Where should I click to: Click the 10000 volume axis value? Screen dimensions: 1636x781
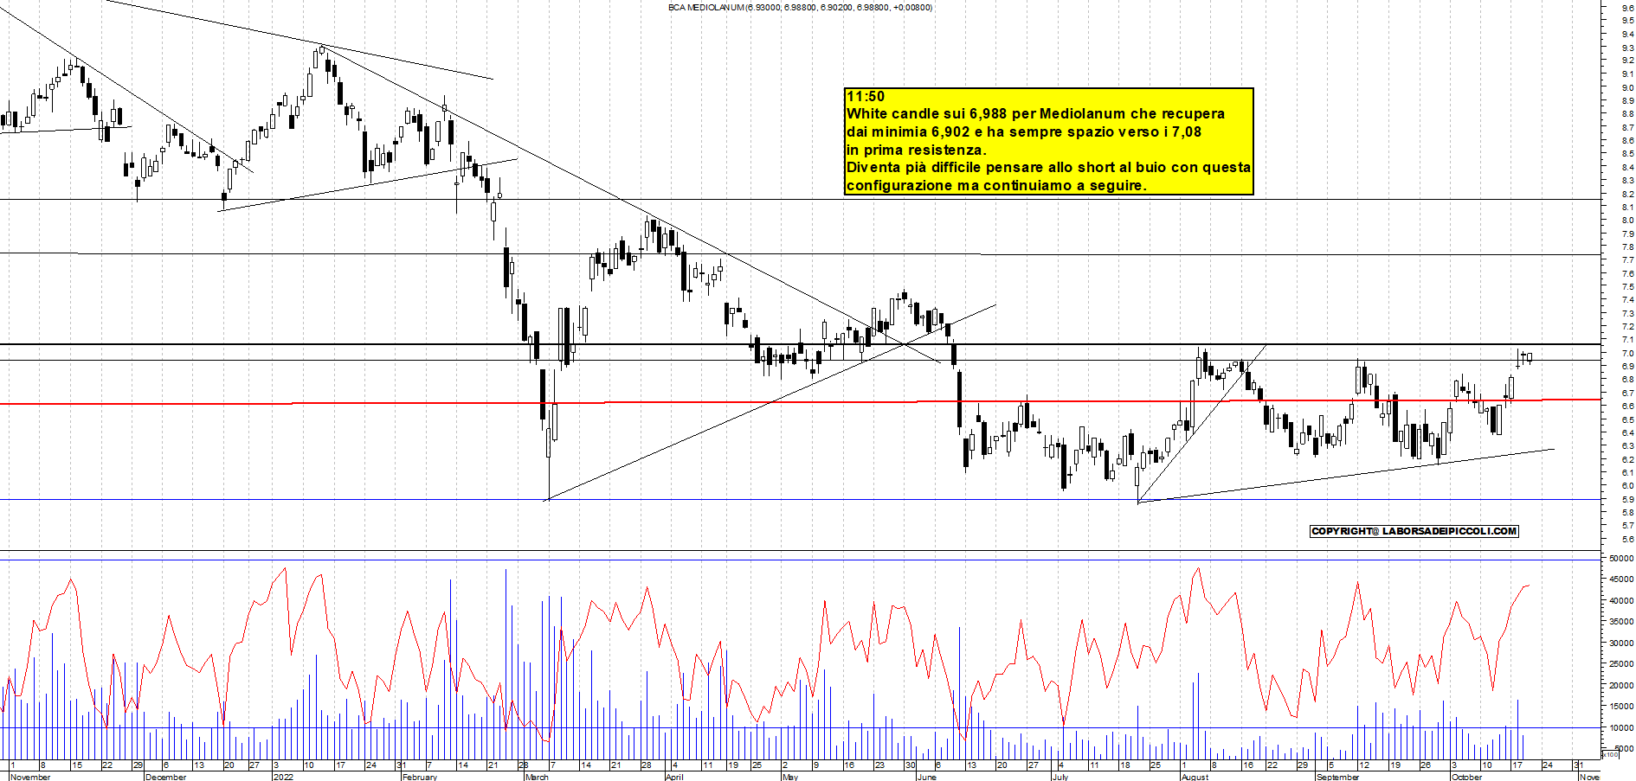[x=1621, y=727]
